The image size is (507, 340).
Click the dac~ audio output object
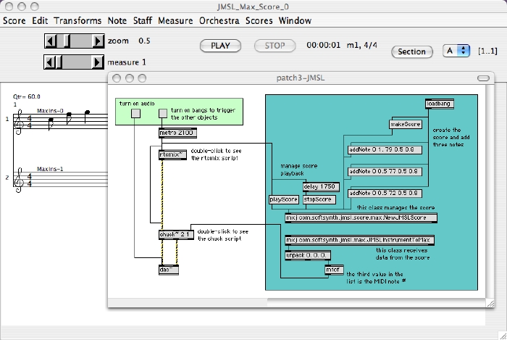coord(169,270)
